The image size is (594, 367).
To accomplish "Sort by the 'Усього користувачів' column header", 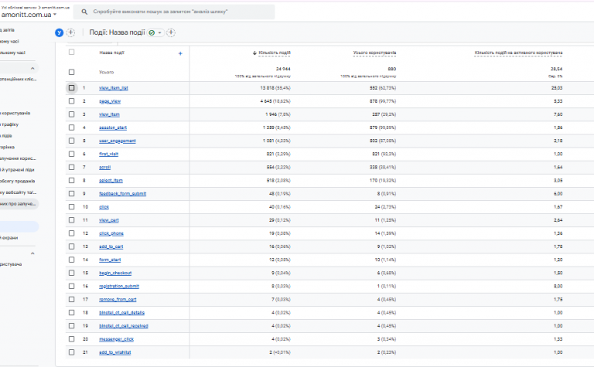I will coord(374,53).
